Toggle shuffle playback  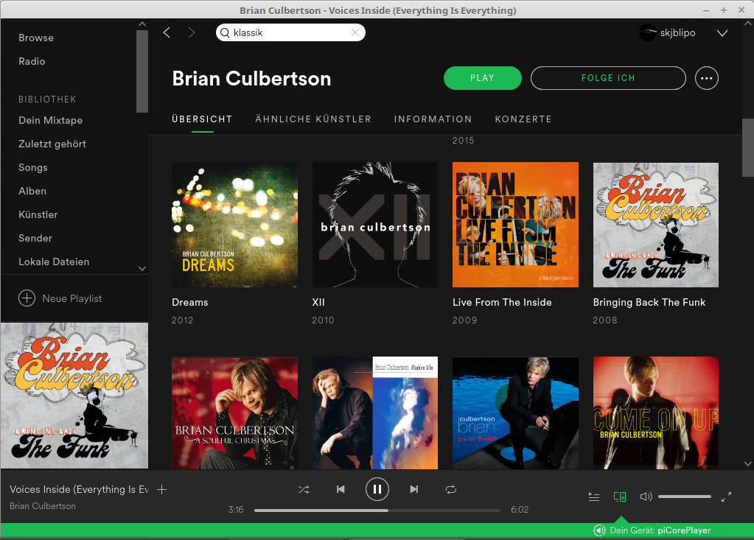point(304,490)
